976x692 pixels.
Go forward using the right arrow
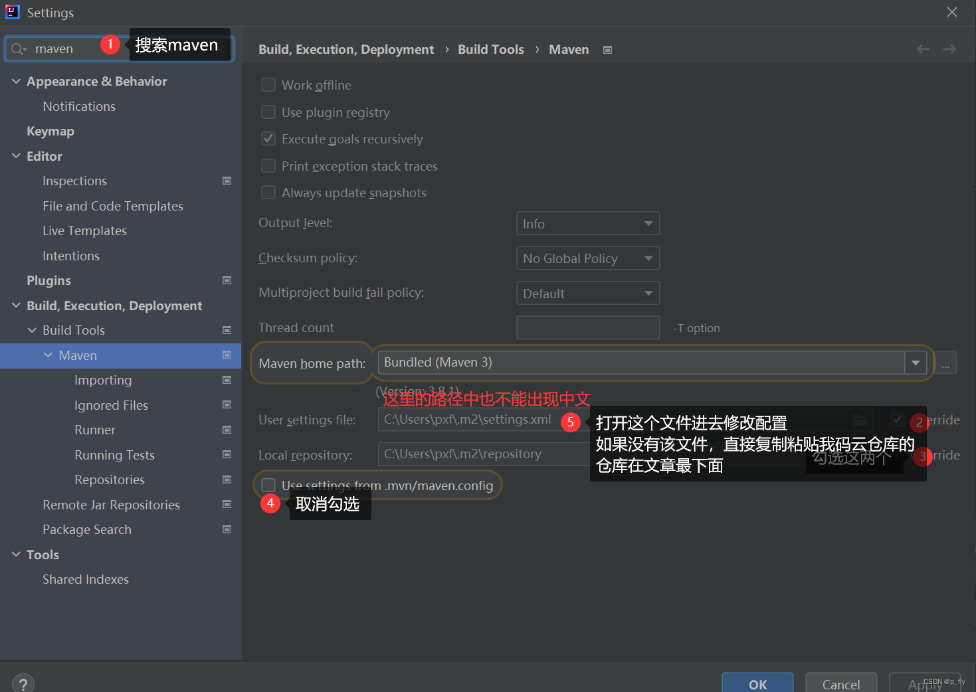coord(949,49)
